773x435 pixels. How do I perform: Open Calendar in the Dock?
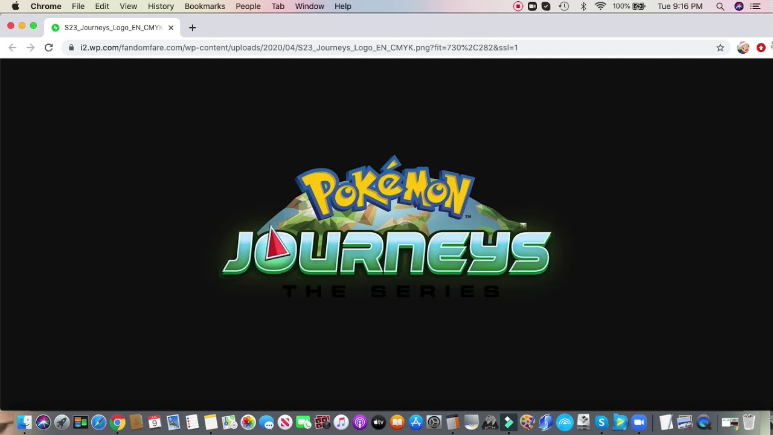point(155,422)
